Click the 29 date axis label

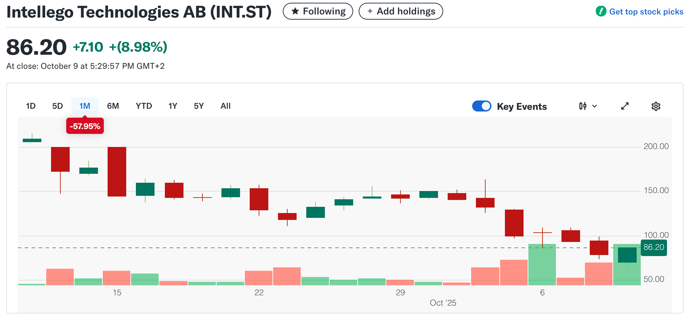click(x=400, y=293)
